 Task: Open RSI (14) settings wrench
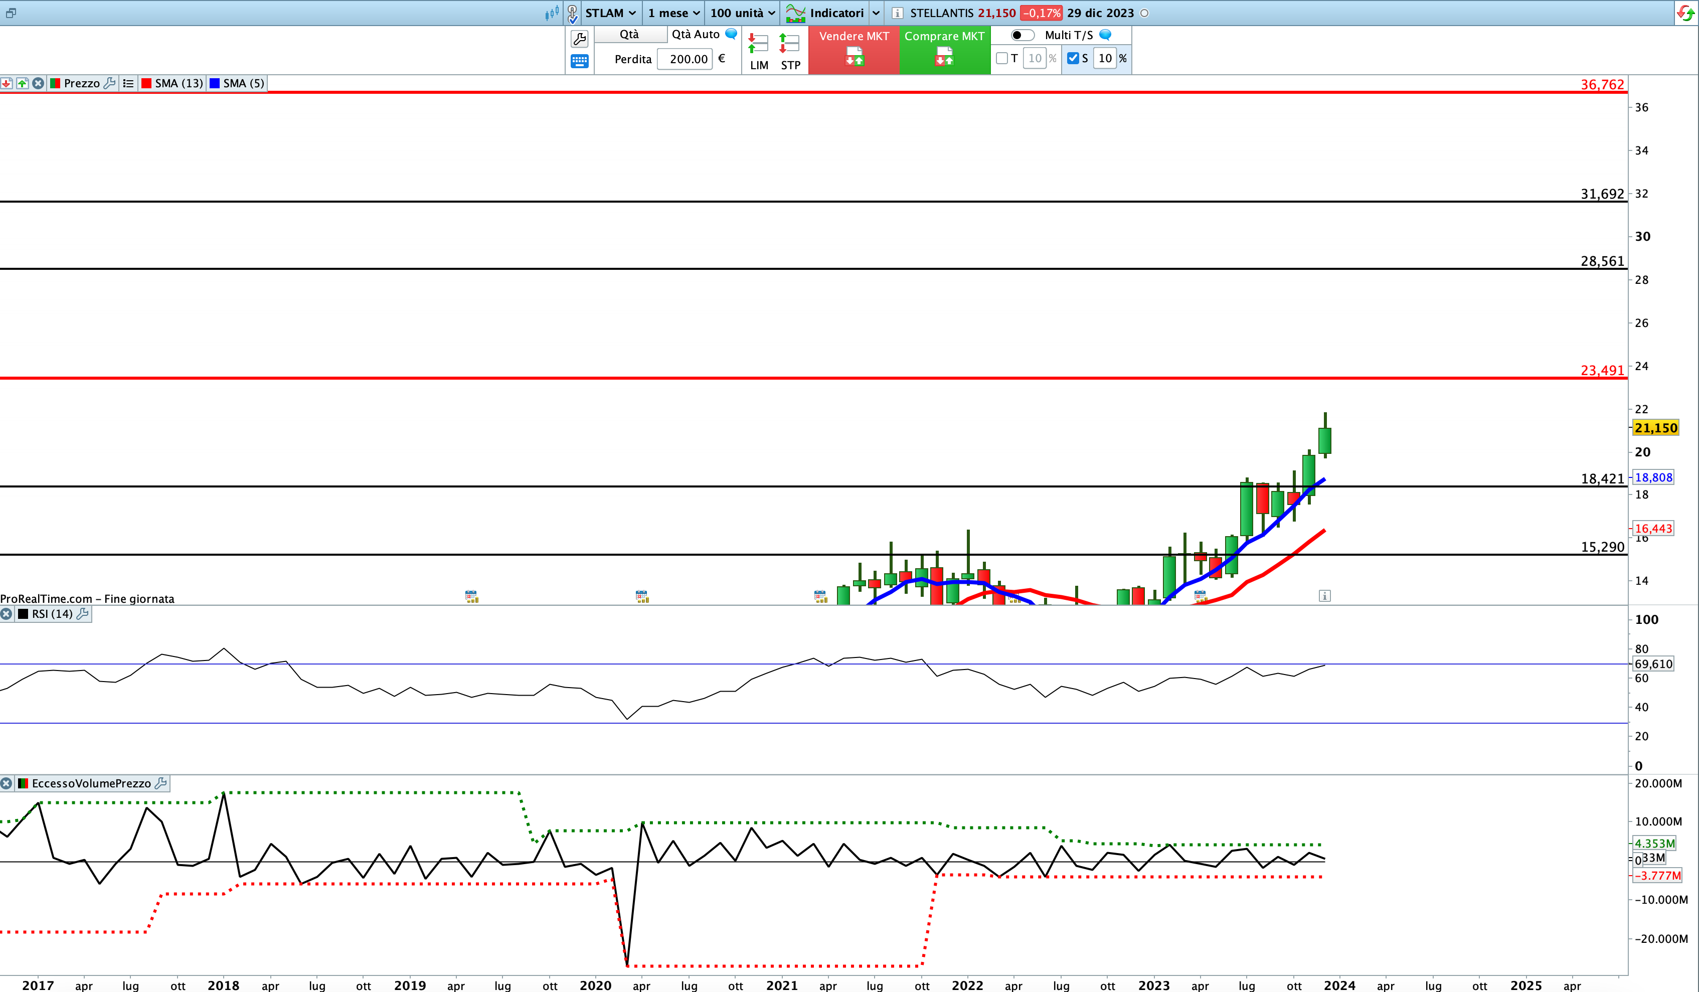pyautogui.click(x=83, y=614)
